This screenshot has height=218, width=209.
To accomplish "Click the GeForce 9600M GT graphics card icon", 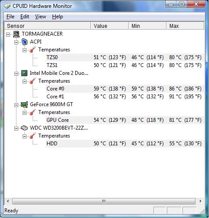I will (24, 104).
